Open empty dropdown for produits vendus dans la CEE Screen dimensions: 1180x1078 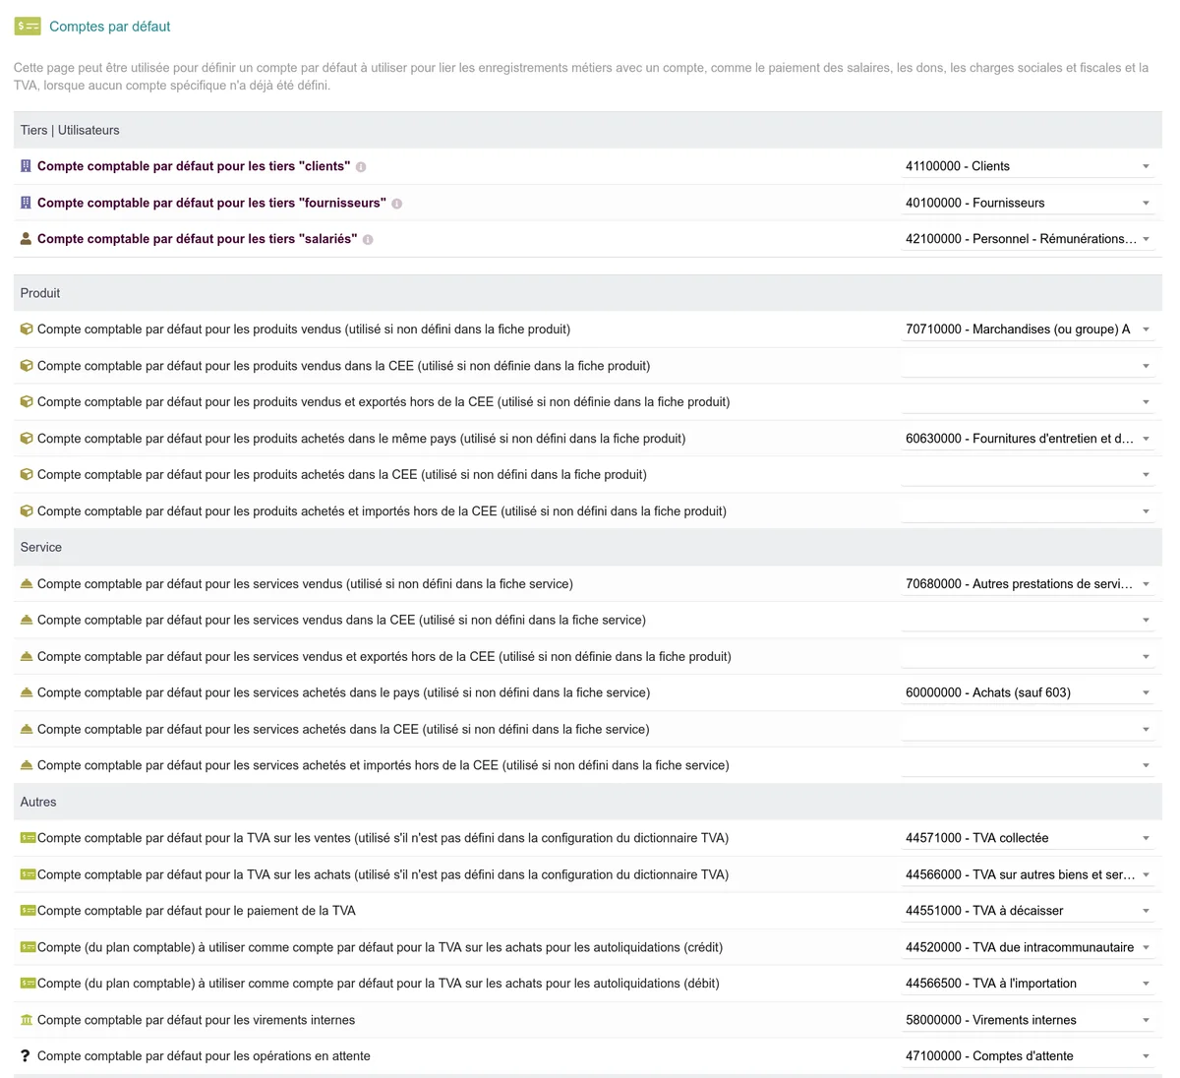click(1028, 366)
